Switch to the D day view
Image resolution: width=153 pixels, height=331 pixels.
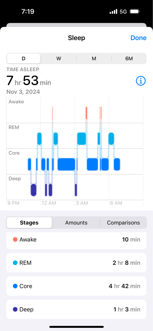(24, 58)
